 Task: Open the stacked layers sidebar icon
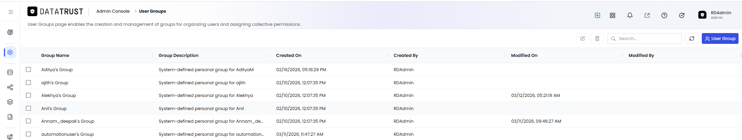click(x=10, y=102)
